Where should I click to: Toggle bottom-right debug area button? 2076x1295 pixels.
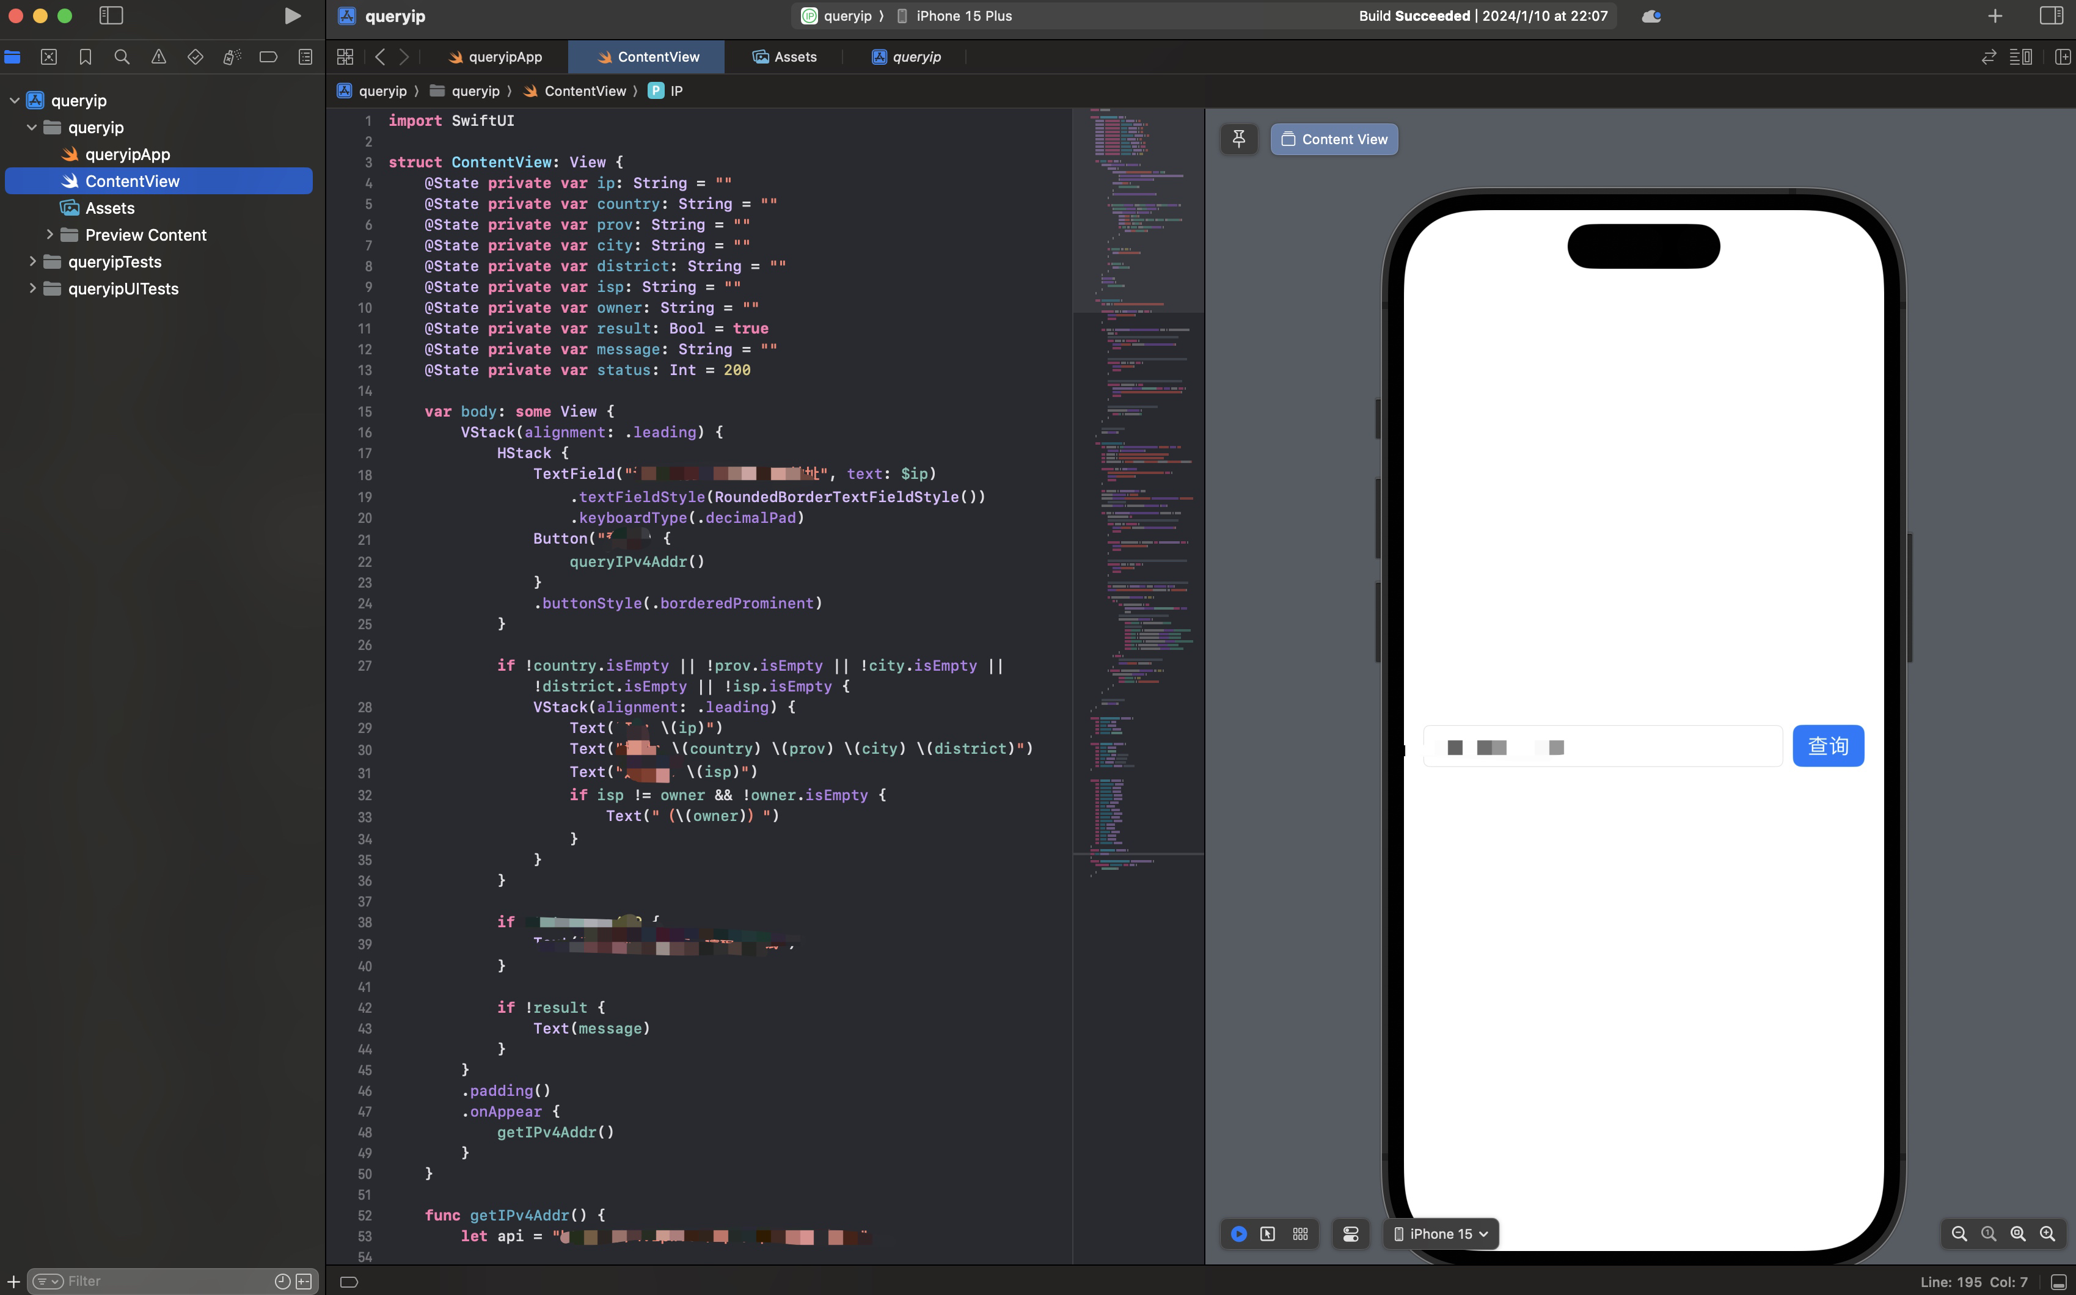(x=2059, y=1282)
